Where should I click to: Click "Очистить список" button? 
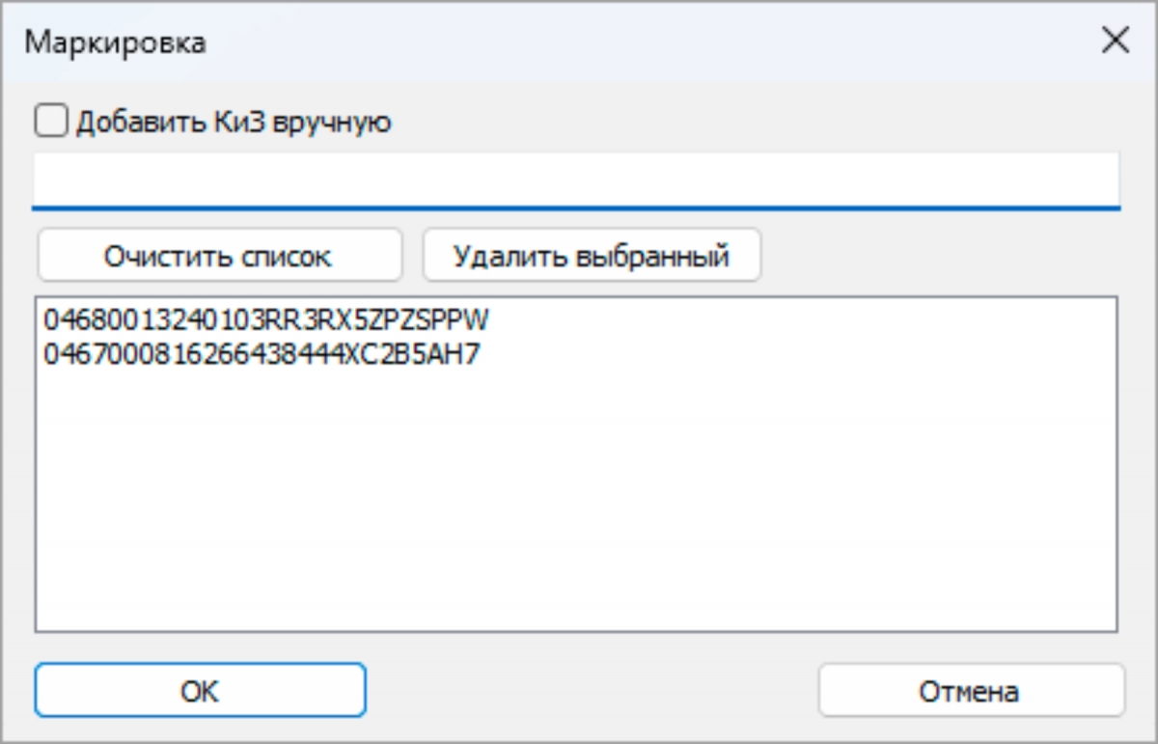point(218,256)
